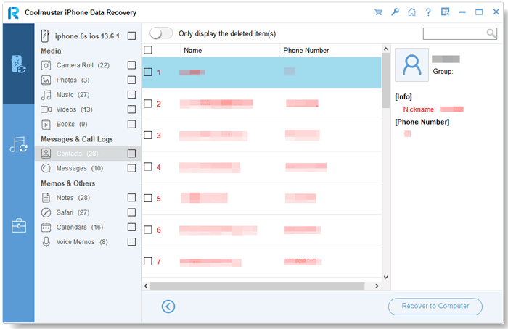Image resolution: width=508 pixels, height=329 pixels.
Task: Check the Camera Roll checkbox
Action: (131, 65)
